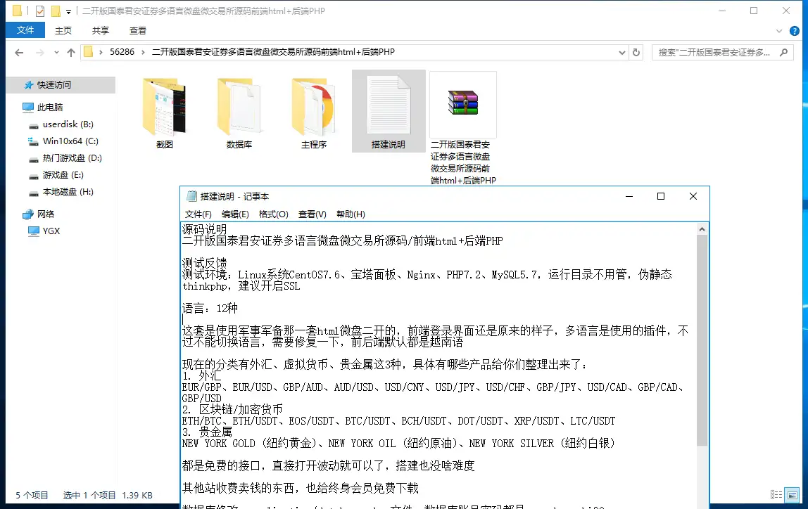
Task: Click the 56286 breadcrumb in address bar
Action: (122, 51)
